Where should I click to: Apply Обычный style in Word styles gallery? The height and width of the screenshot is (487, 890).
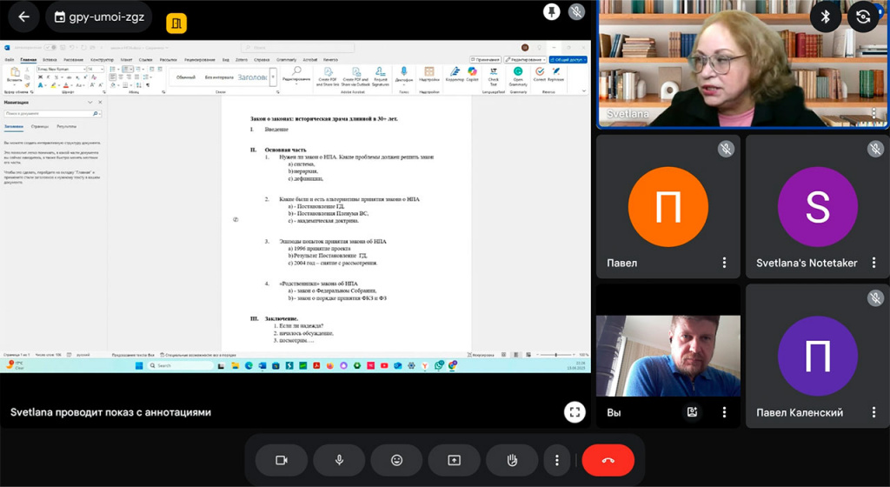pyautogui.click(x=186, y=77)
